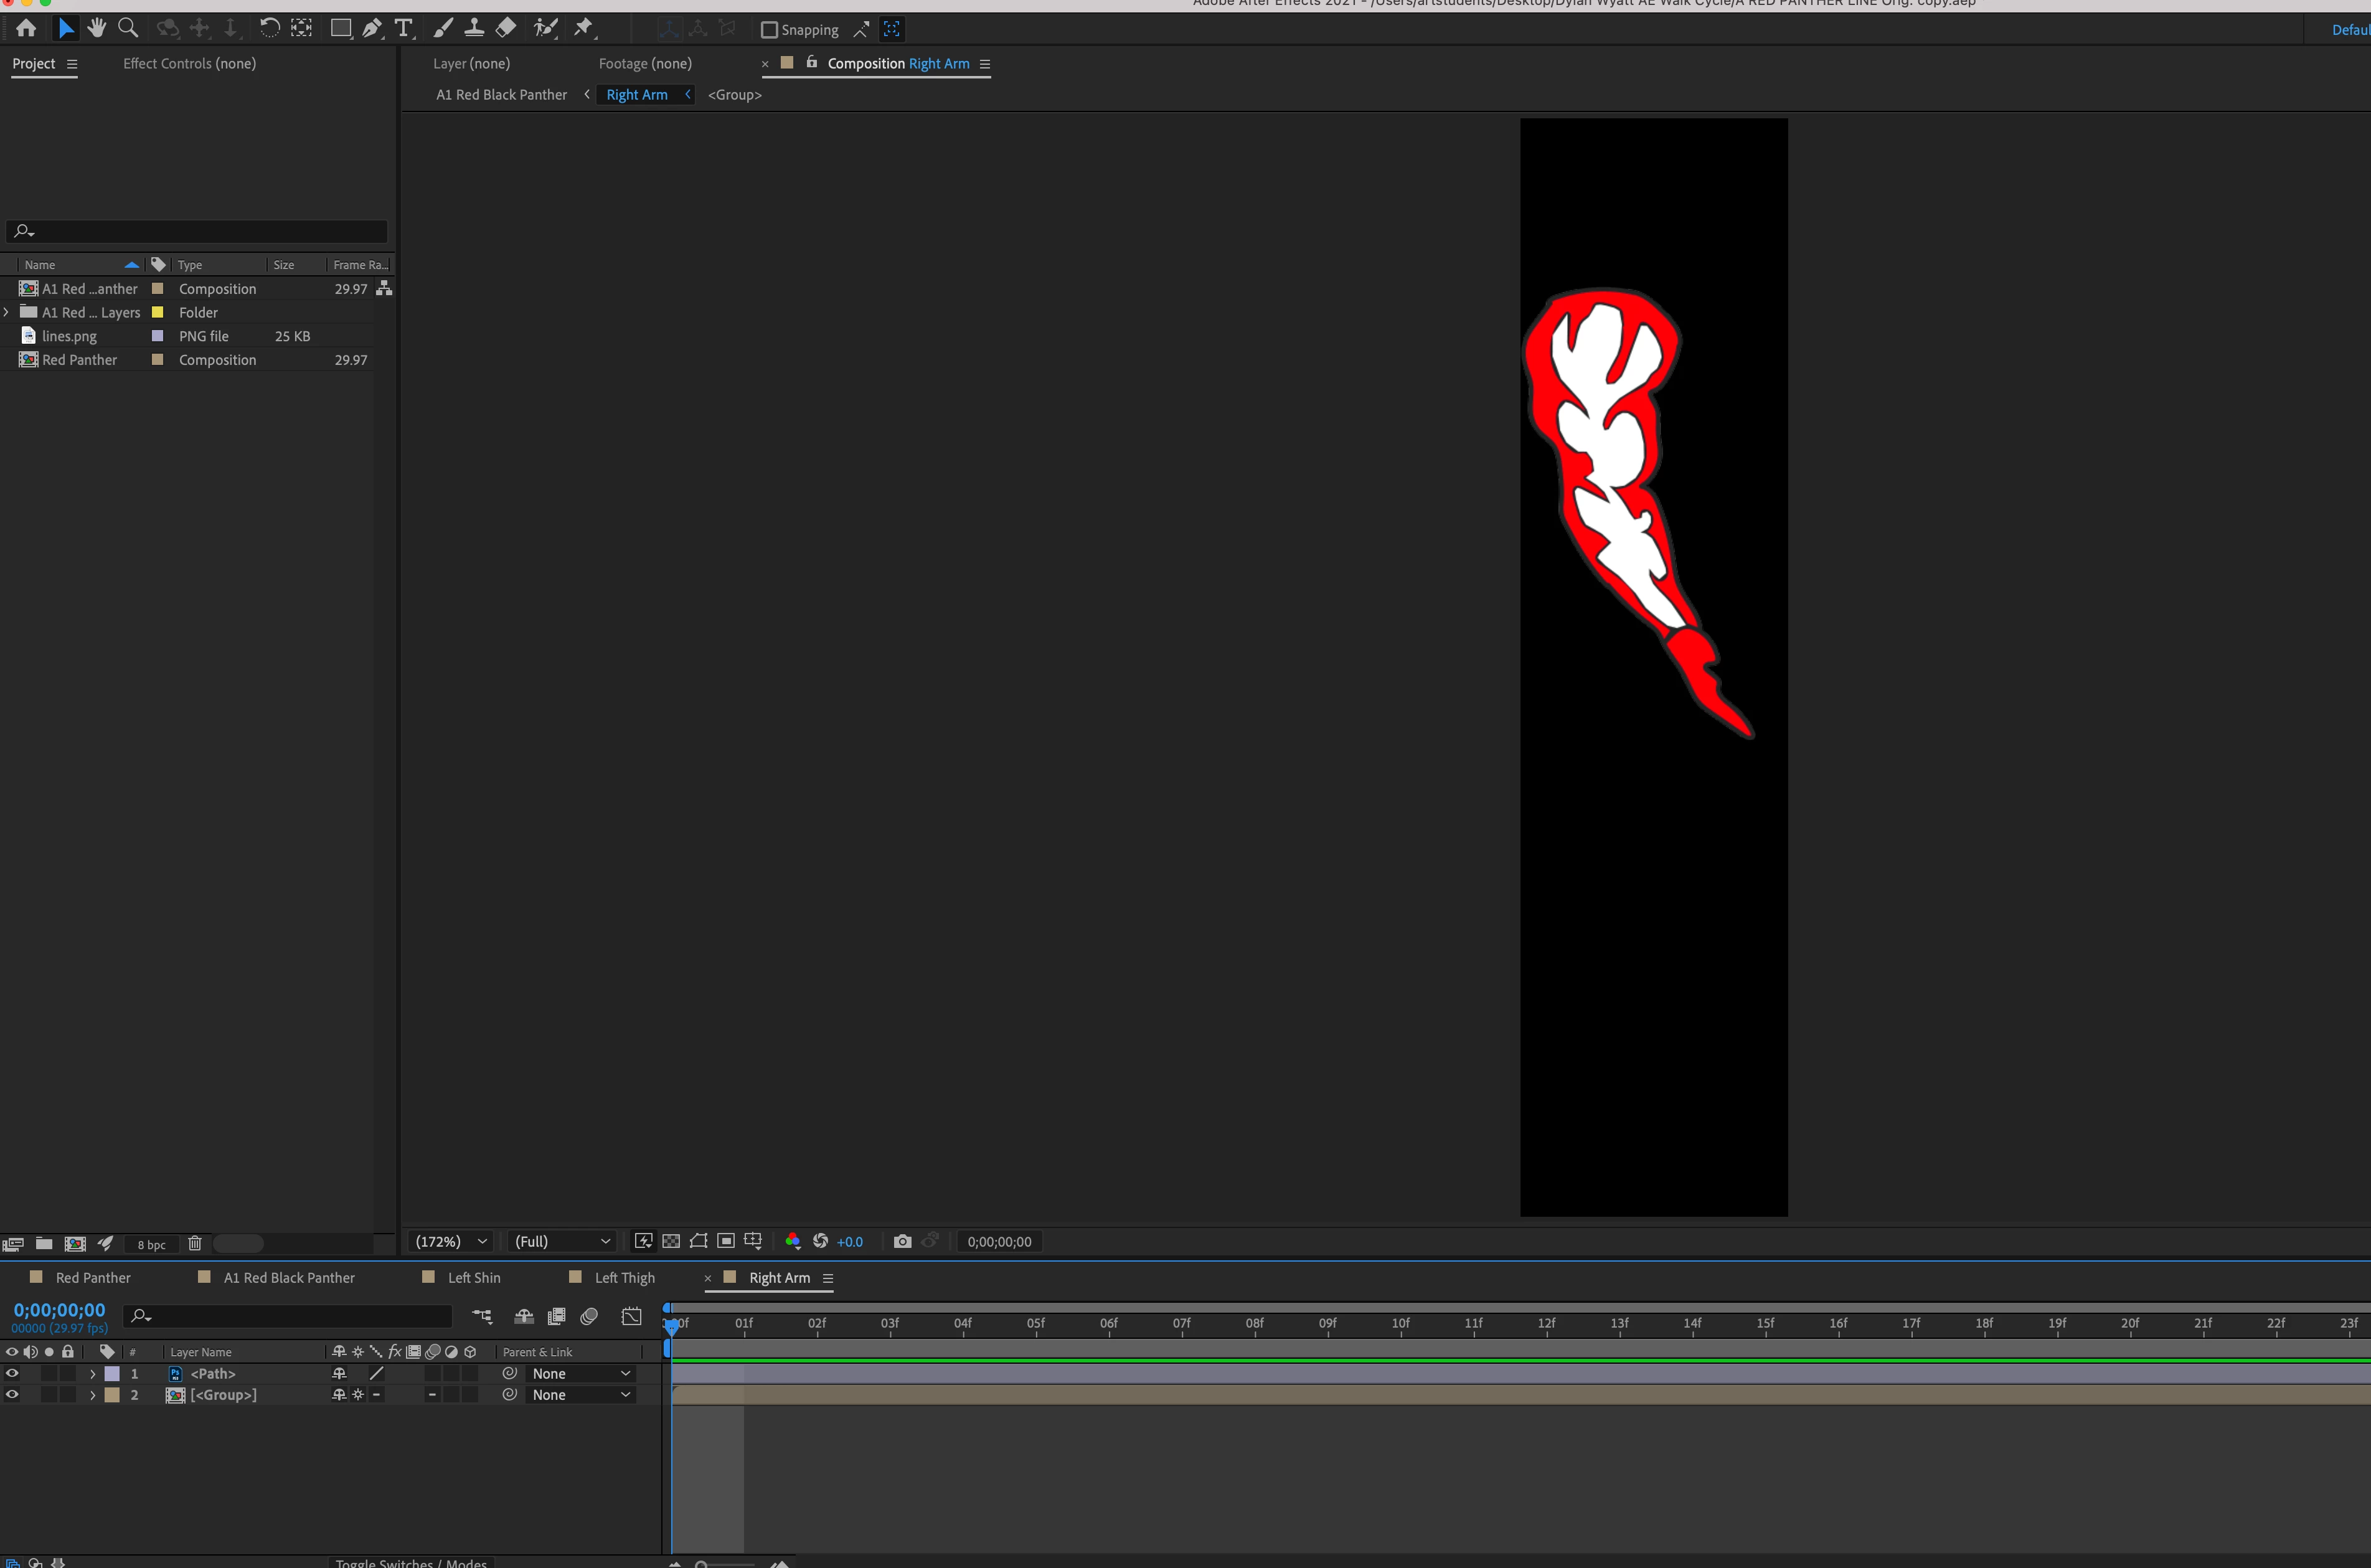Select the Rectangle shape tool
2371x1568 pixels.
[x=341, y=28]
